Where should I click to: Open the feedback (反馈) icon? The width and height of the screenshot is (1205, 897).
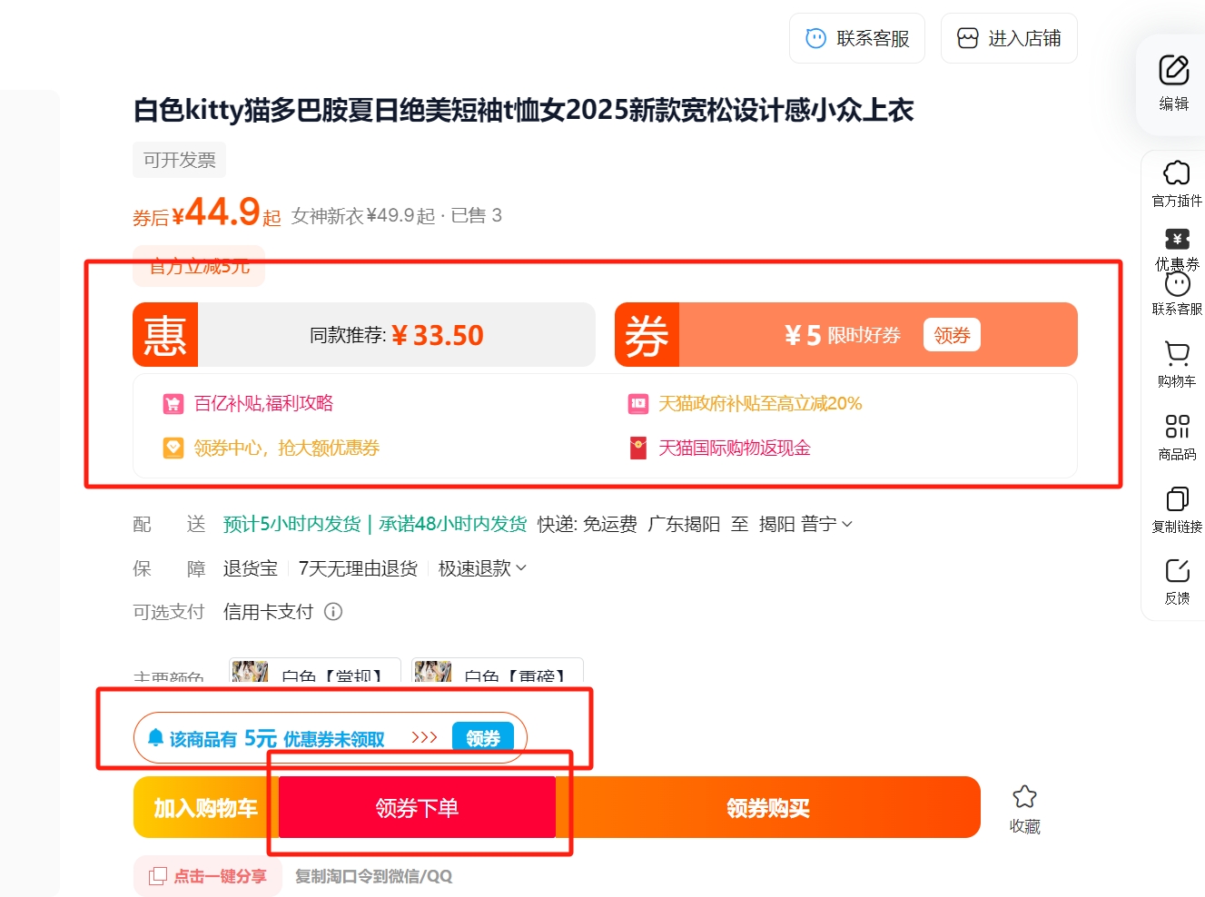coord(1177,571)
